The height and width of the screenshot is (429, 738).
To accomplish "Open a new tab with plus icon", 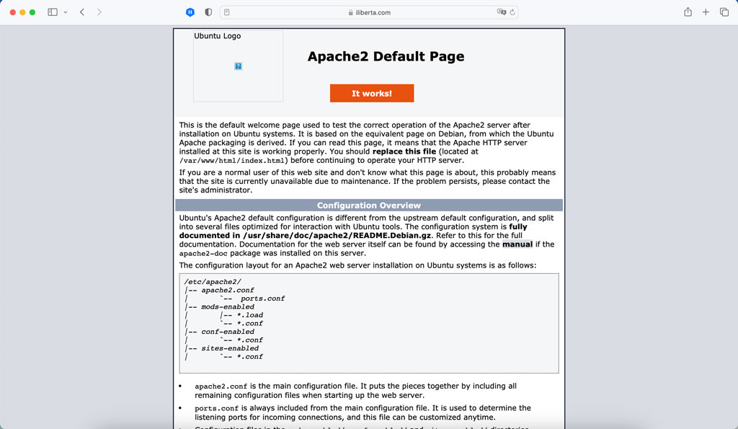I will pyautogui.click(x=706, y=12).
